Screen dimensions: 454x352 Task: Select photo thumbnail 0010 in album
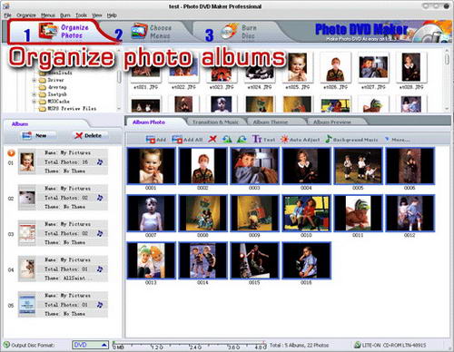306,213
